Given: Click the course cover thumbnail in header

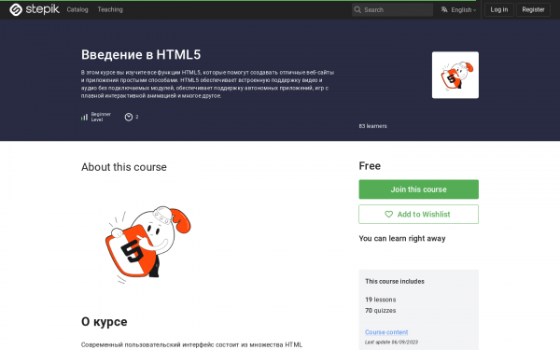Looking at the screenshot, I should pyautogui.click(x=455, y=75).
